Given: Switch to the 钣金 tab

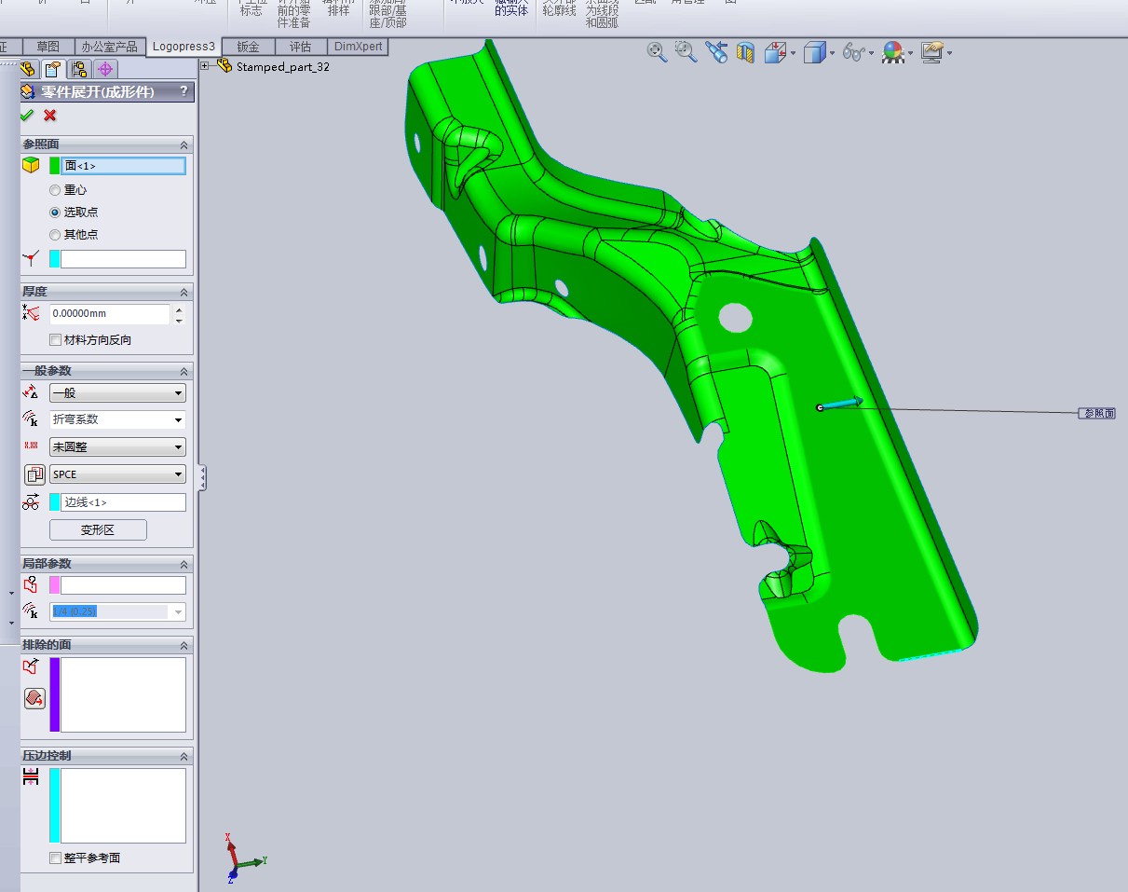Looking at the screenshot, I should 248,47.
